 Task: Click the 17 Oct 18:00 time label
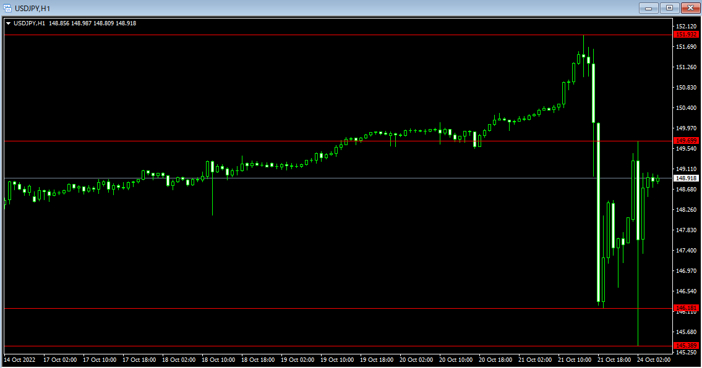coord(139,360)
